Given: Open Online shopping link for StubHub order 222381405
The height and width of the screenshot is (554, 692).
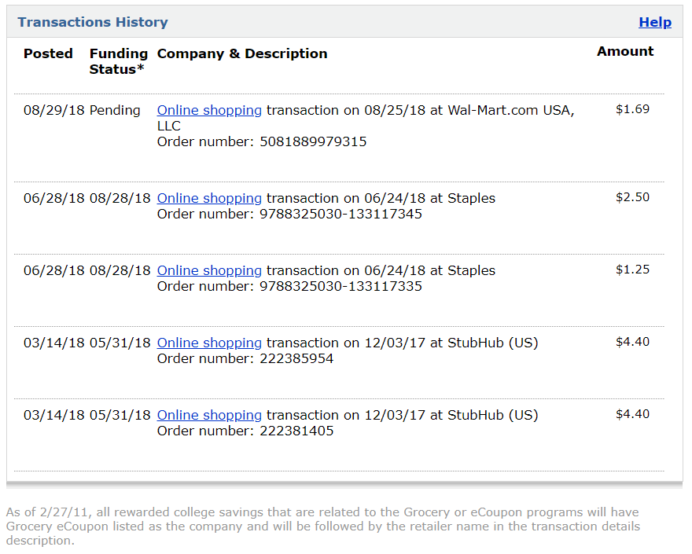Looking at the screenshot, I should [x=209, y=416].
